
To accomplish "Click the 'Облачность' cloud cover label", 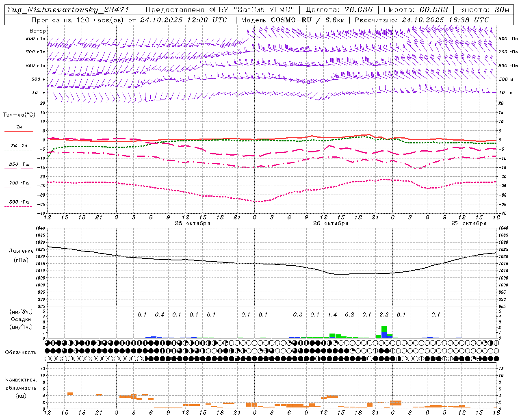I will tap(21, 352).
